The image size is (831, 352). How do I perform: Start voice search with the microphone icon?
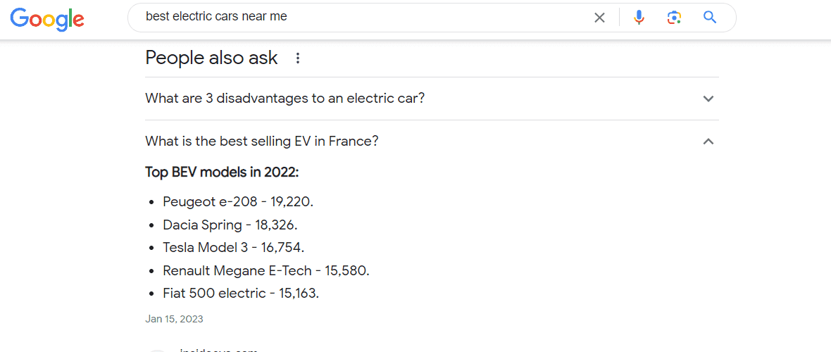(639, 18)
